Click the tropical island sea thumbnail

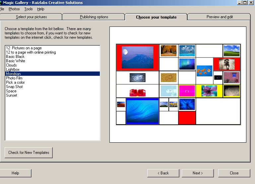click(x=187, y=51)
